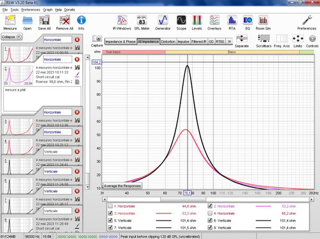Open the Donate menu
This screenshot has width=320, height=239.
click(70, 10)
